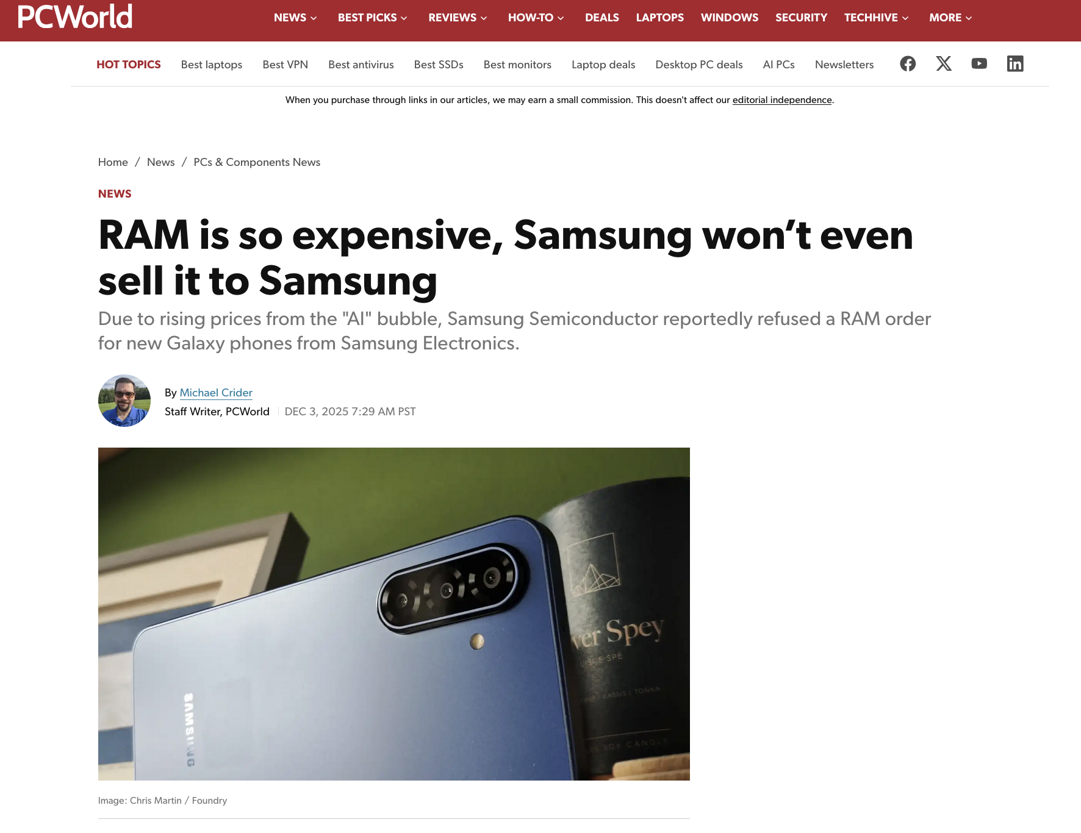Open the LinkedIn icon
Image resolution: width=1081 pixels, height=833 pixels.
coord(1015,63)
